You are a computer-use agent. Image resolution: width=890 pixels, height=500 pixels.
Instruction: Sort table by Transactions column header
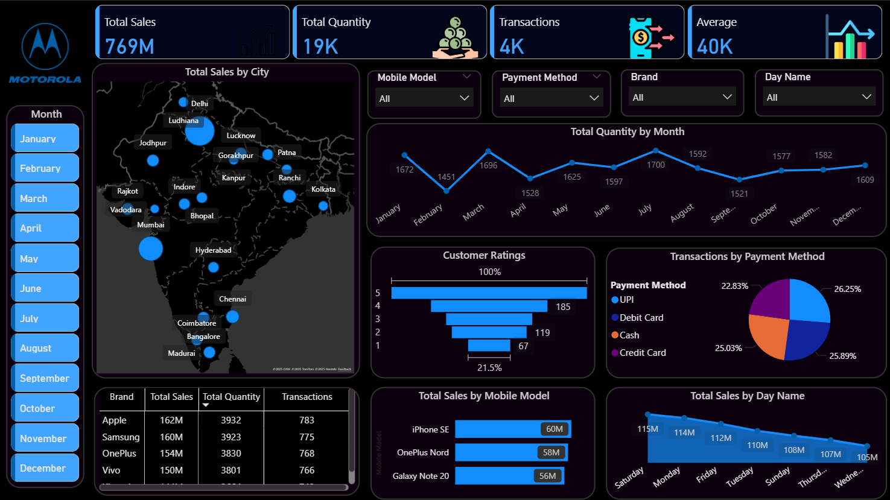click(307, 397)
